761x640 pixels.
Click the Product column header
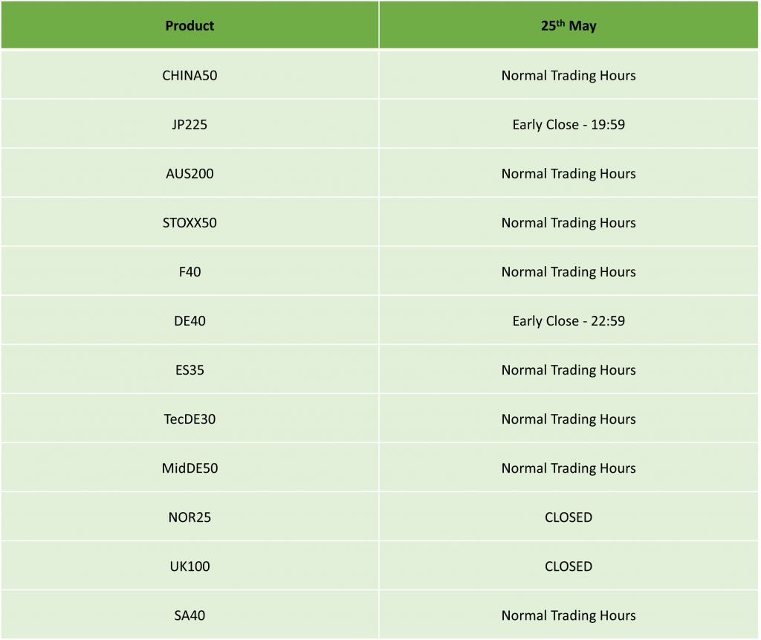[x=190, y=26]
